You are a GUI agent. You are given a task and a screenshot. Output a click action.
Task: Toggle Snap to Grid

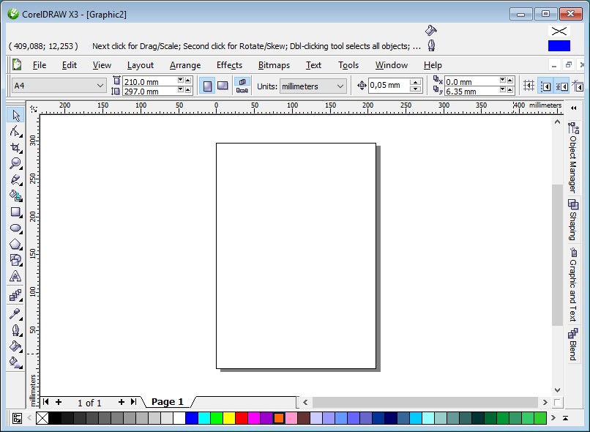529,86
